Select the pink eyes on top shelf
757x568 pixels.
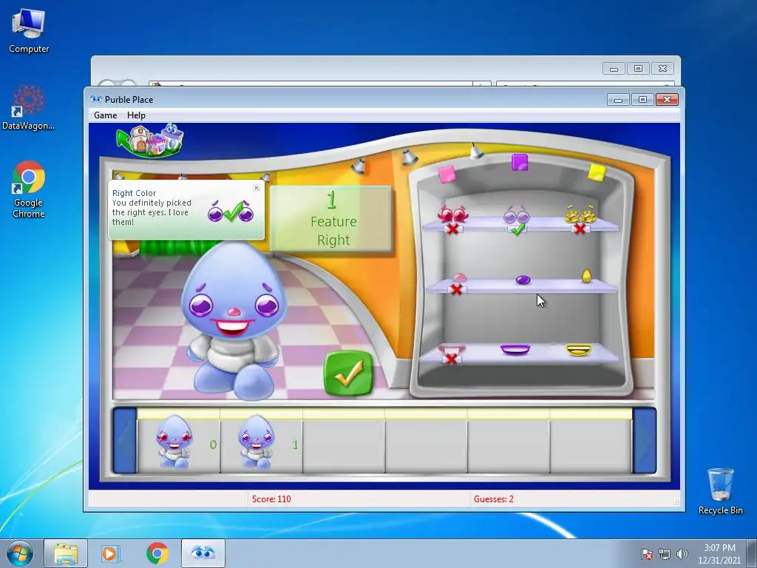tap(452, 214)
